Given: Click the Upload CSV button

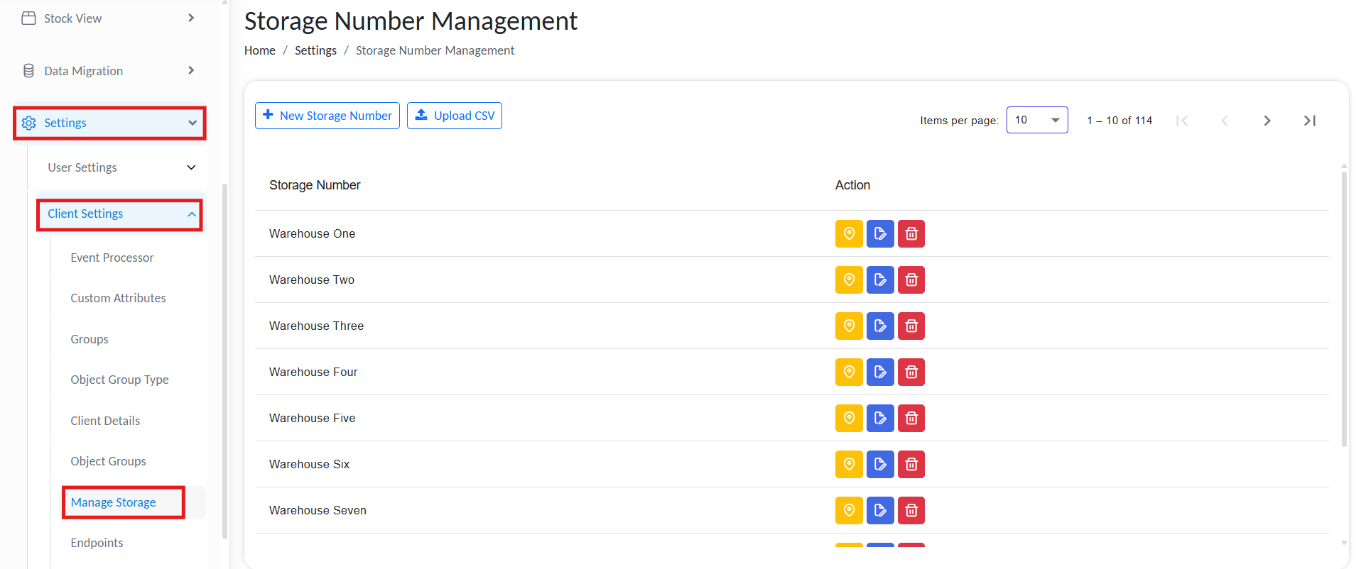Looking at the screenshot, I should 454,116.
